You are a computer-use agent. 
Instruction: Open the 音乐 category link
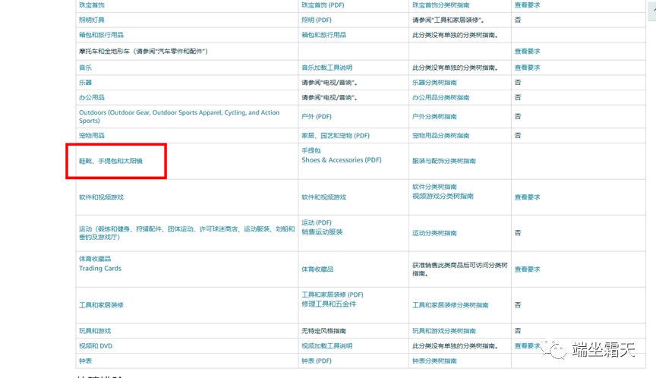point(85,68)
